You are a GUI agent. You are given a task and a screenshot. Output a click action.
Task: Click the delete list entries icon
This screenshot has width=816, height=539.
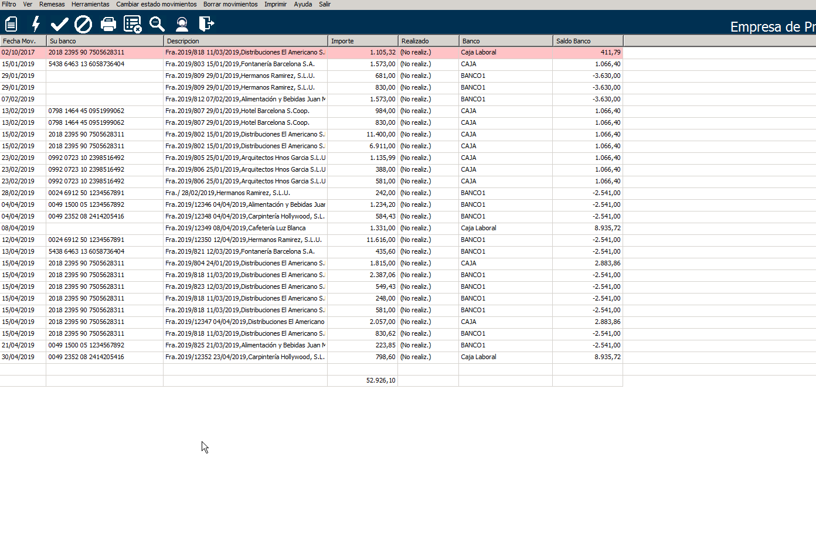tap(132, 24)
